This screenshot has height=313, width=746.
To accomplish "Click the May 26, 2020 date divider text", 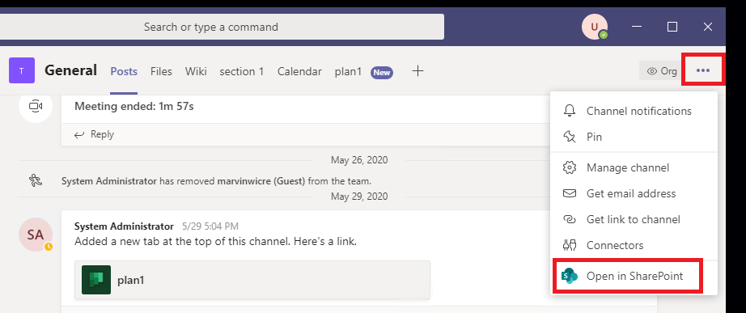I will (359, 160).
